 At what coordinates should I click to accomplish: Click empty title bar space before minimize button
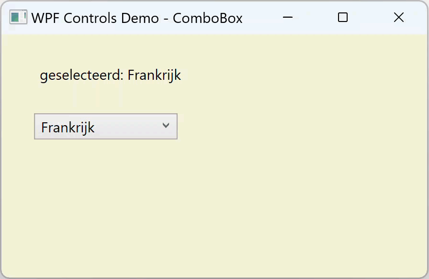(261, 18)
